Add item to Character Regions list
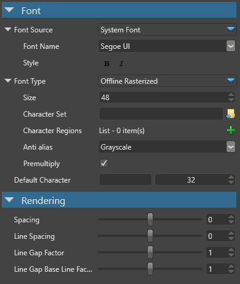240x284 pixels. pyautogui.click(x=231, y=130)
